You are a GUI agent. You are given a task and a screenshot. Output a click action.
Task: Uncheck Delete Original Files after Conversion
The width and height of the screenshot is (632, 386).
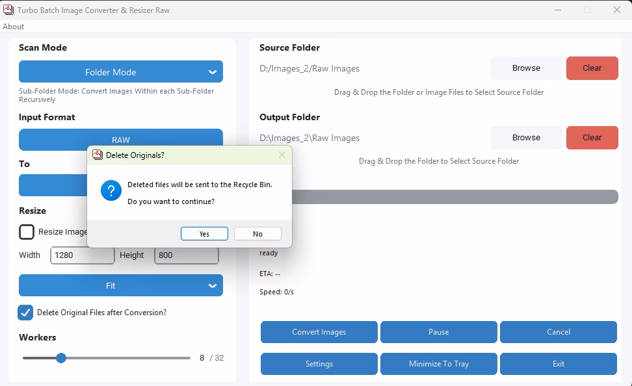[25, 313]
